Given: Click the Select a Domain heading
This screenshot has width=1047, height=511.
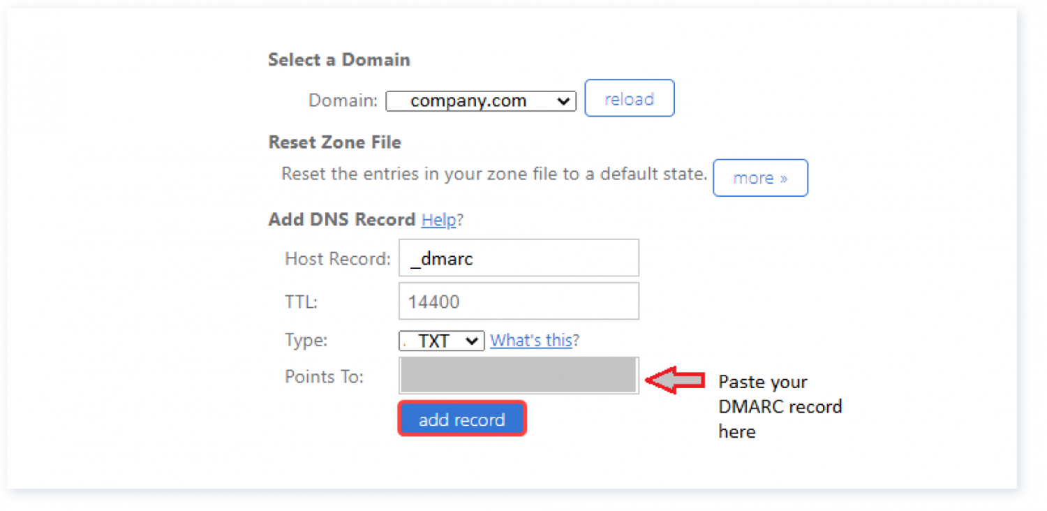Looking at the screenshot, I should pos(339,59).
